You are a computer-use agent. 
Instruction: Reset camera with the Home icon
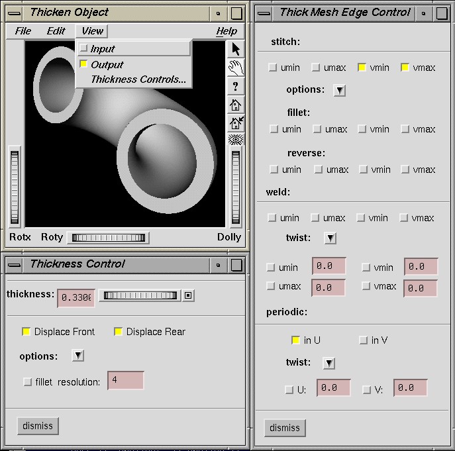[x=236, y=105]
